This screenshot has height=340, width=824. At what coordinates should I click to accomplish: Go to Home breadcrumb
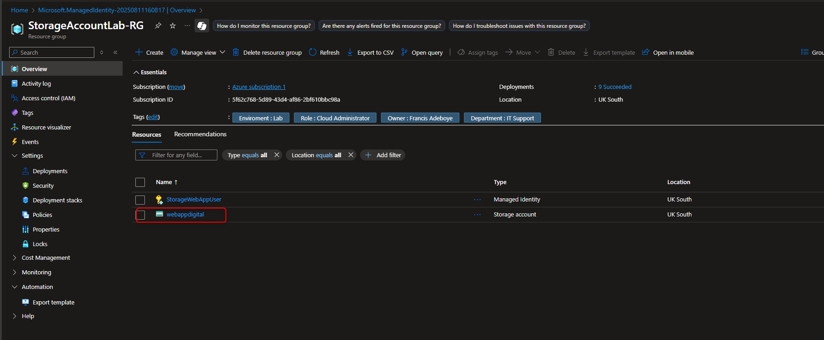(x=20, y=10)
